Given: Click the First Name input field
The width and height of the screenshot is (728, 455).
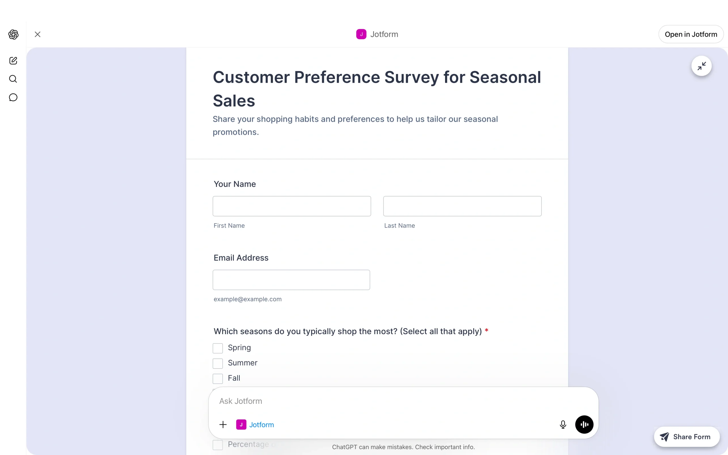Looking at the screenshot, I should [x=291, y=206].
